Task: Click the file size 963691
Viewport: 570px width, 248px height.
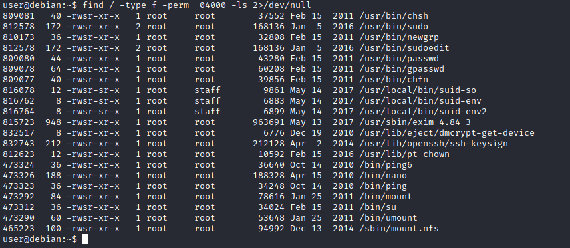Action: [x=269, y=122]
